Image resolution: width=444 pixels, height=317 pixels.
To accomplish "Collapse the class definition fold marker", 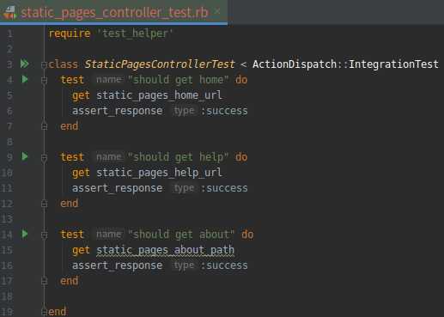I will [x=44, y=65].
